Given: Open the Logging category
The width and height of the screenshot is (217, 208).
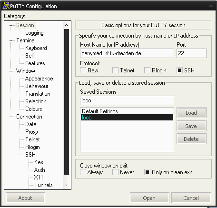Looking at the screenshot, I should click(34, 33).
